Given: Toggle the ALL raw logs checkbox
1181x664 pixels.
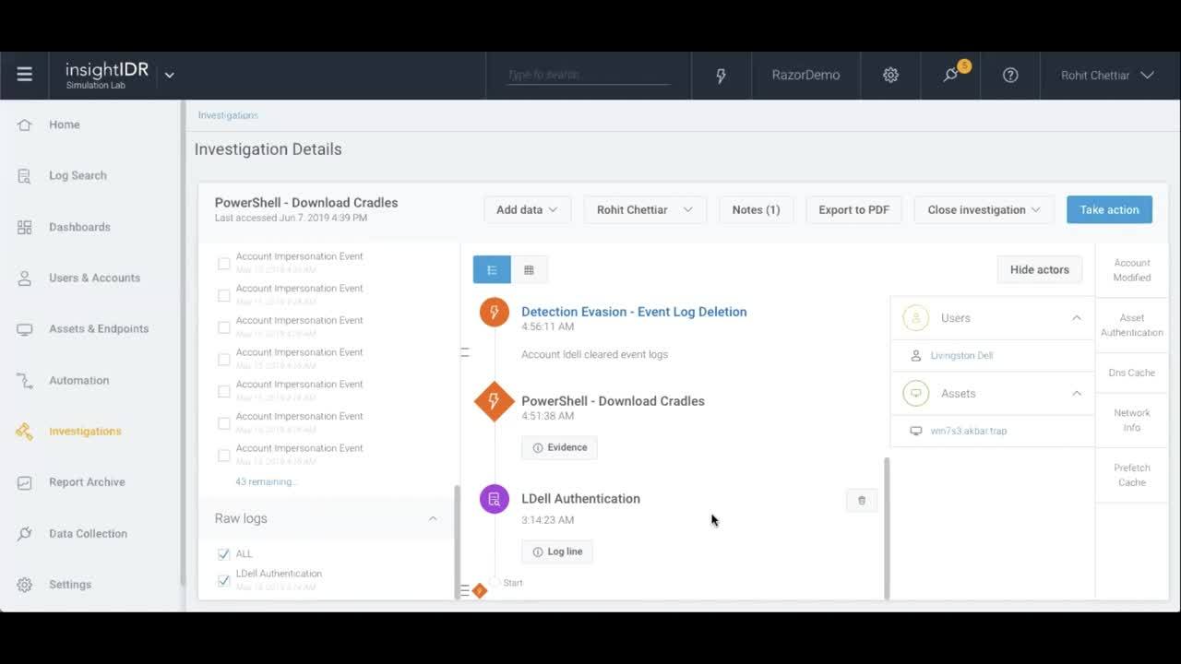Looking at the screenshot, I should [x=223, y=554].
